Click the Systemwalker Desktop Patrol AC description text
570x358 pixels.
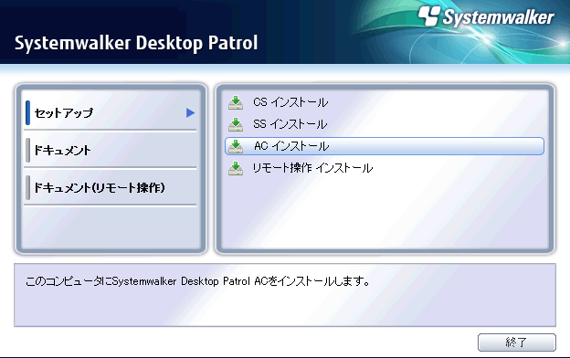pyautogui.click(x=198, y=281)
